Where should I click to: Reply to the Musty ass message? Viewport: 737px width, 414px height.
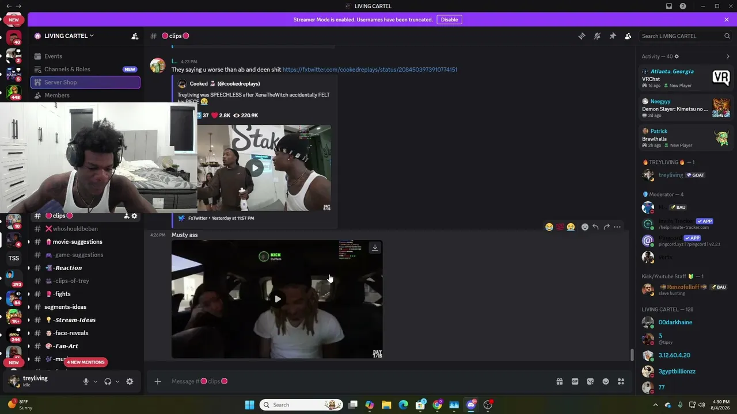[x=595, y=227]
